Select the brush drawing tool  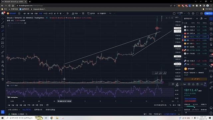point(3,31)
